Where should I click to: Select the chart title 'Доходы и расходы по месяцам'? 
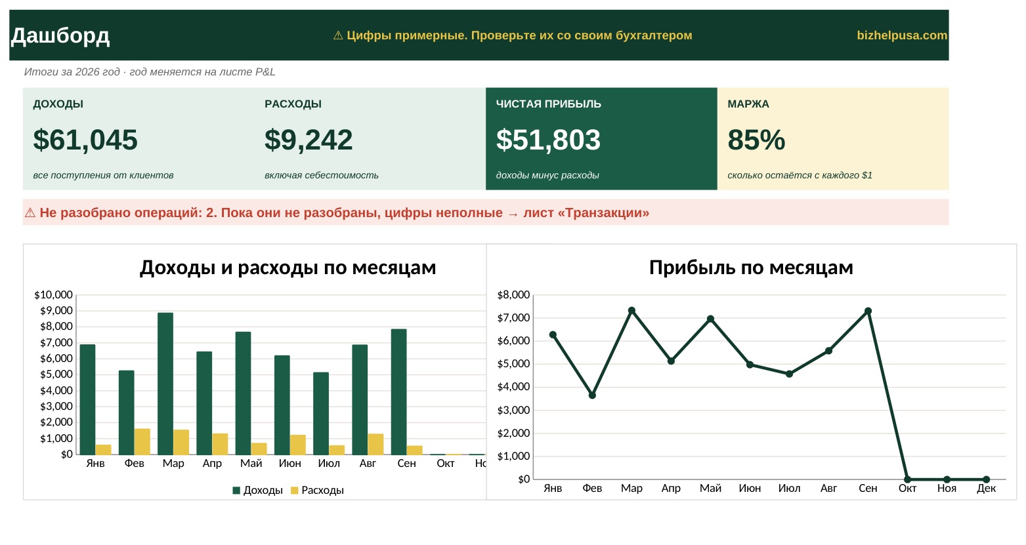tap(288, 268)
